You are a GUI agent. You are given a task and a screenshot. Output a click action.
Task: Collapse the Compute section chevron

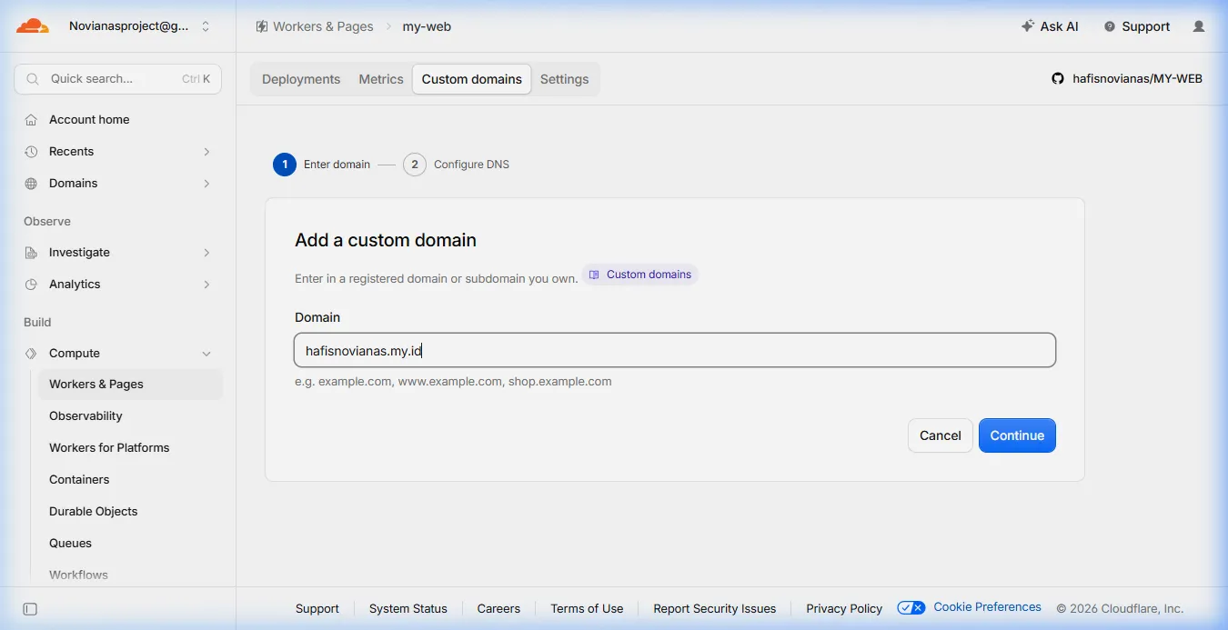(206, 354)
